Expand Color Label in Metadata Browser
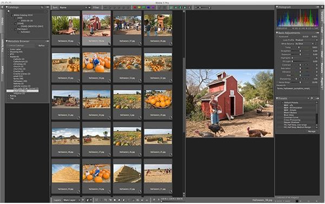The width and height of the screenshot is (325, 204). [8, 49]
